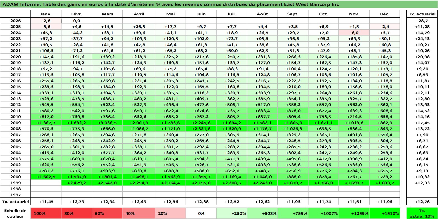
Task: Select the +837,7 cell for August 2010
Action: click(262, 117)
